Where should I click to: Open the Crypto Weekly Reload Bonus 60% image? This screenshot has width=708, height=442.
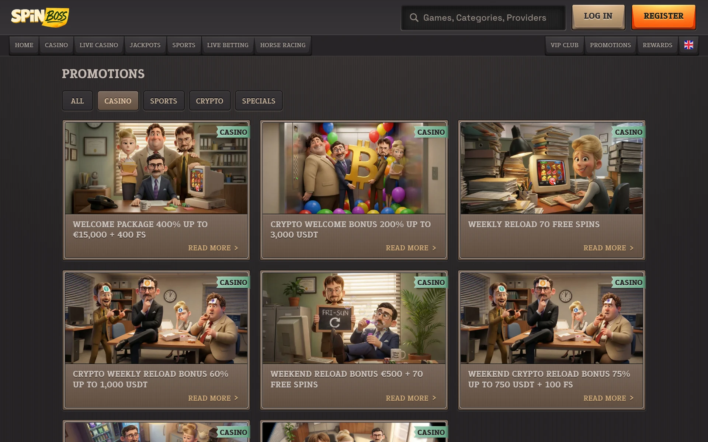click(x=156, y=318)
